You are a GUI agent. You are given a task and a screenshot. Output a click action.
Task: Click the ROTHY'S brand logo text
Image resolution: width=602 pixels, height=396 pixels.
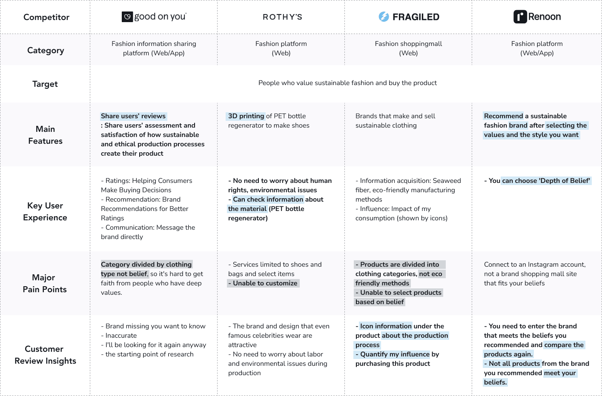(x=282, y=17)
